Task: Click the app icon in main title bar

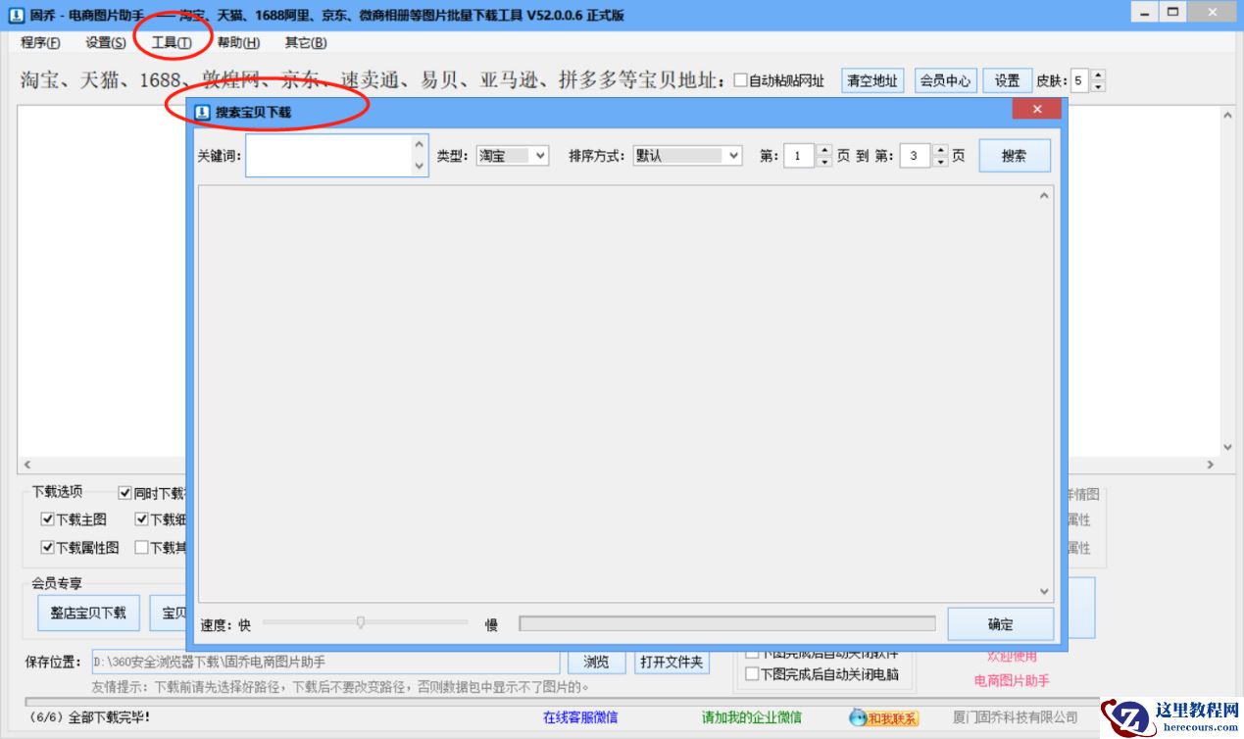Action: tap(17, 15)
